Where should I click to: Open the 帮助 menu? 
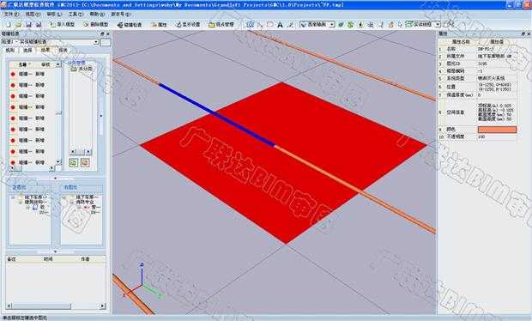(x=97, y=15)
